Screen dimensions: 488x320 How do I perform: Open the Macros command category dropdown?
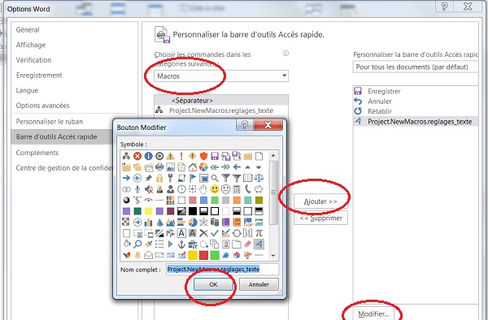[x=221, y=76]
